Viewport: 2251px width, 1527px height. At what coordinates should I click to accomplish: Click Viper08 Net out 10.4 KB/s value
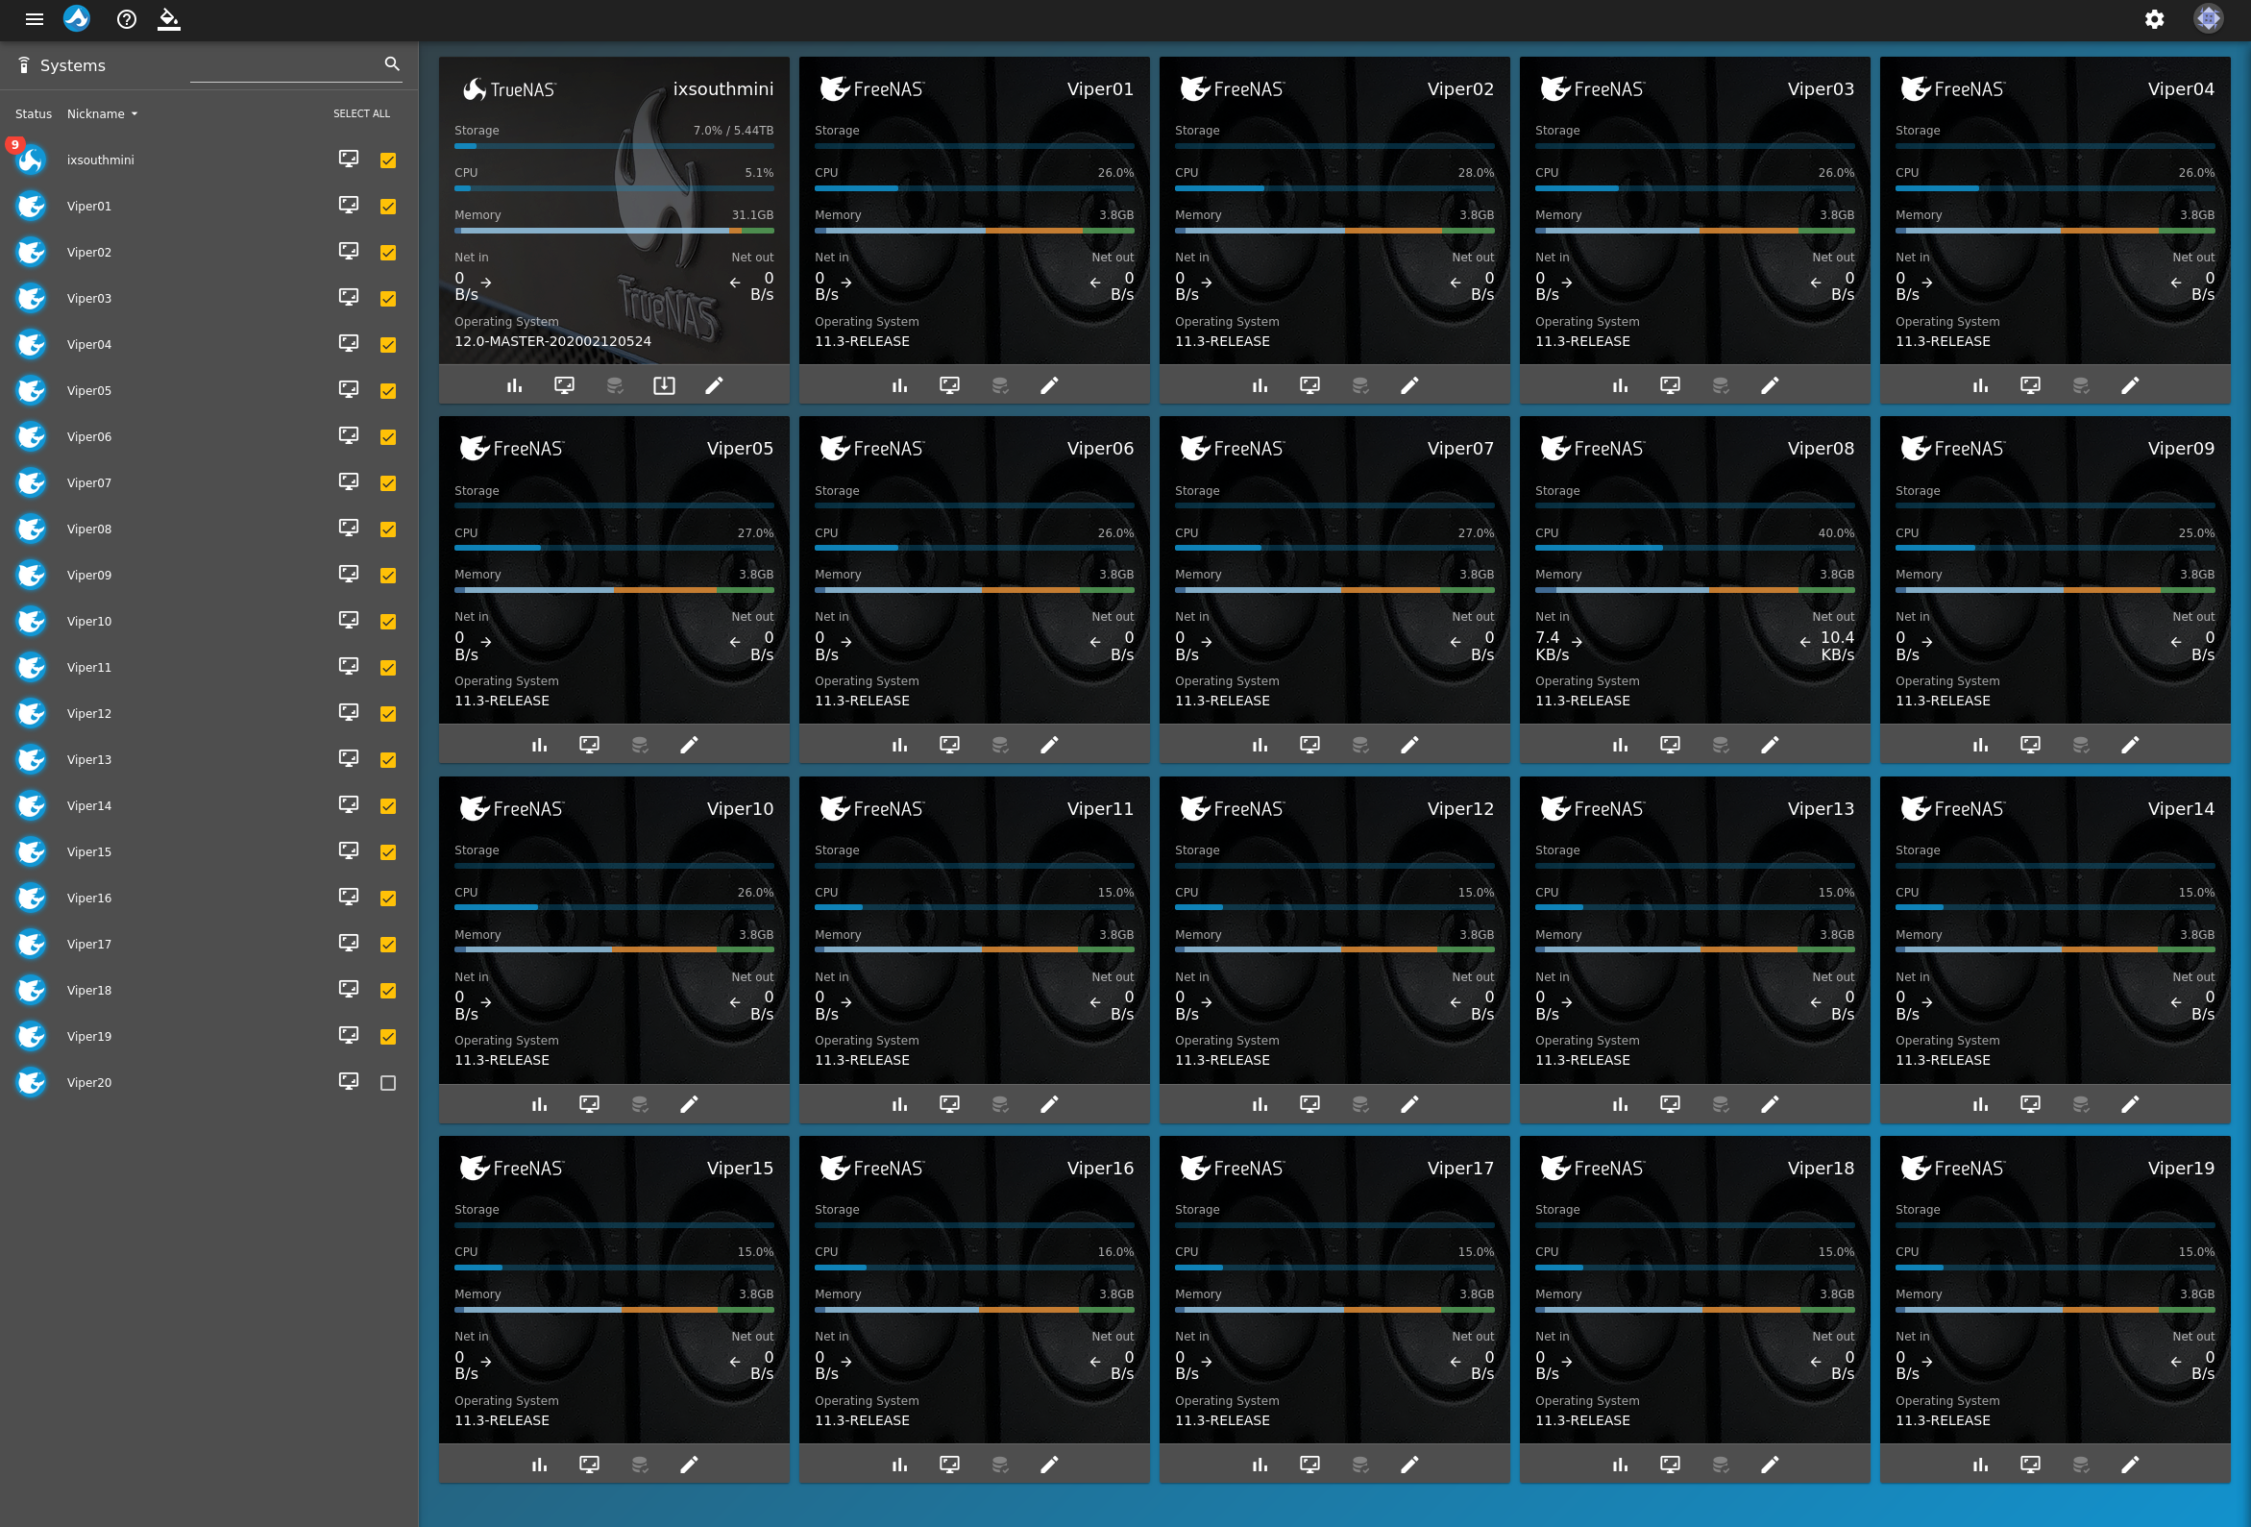[x=1837, y=645]
